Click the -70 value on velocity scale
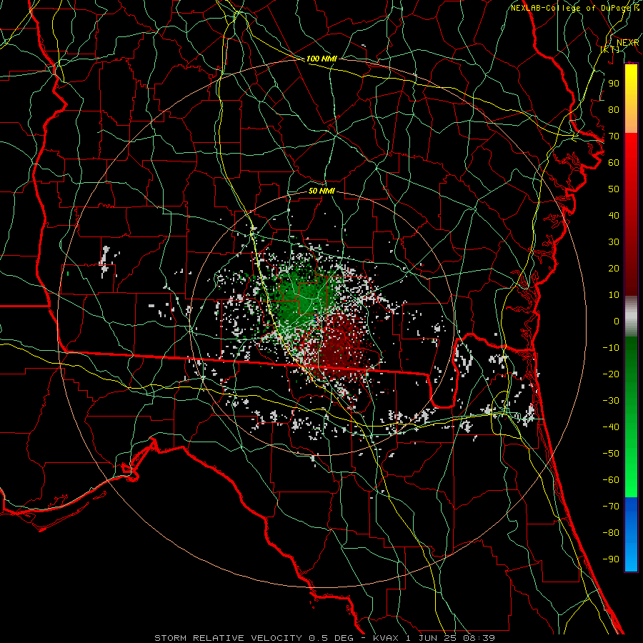Viewport: 643px width, 643px height. click(611, 507)
